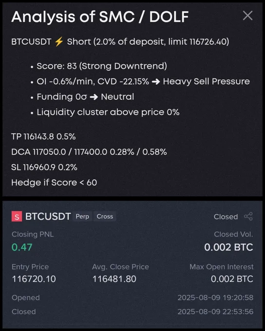Viewport: 265px width, 331px height.
Task: Click the Closed Vol. 0.002 BTC value
Action: click(x=228, y=247)
